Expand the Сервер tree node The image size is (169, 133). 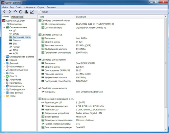[x=4, y=60]
